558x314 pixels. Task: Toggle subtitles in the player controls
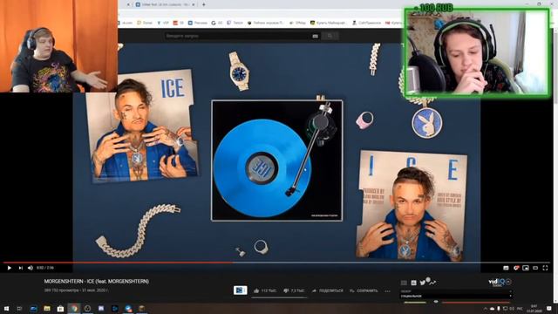point(506,268)
